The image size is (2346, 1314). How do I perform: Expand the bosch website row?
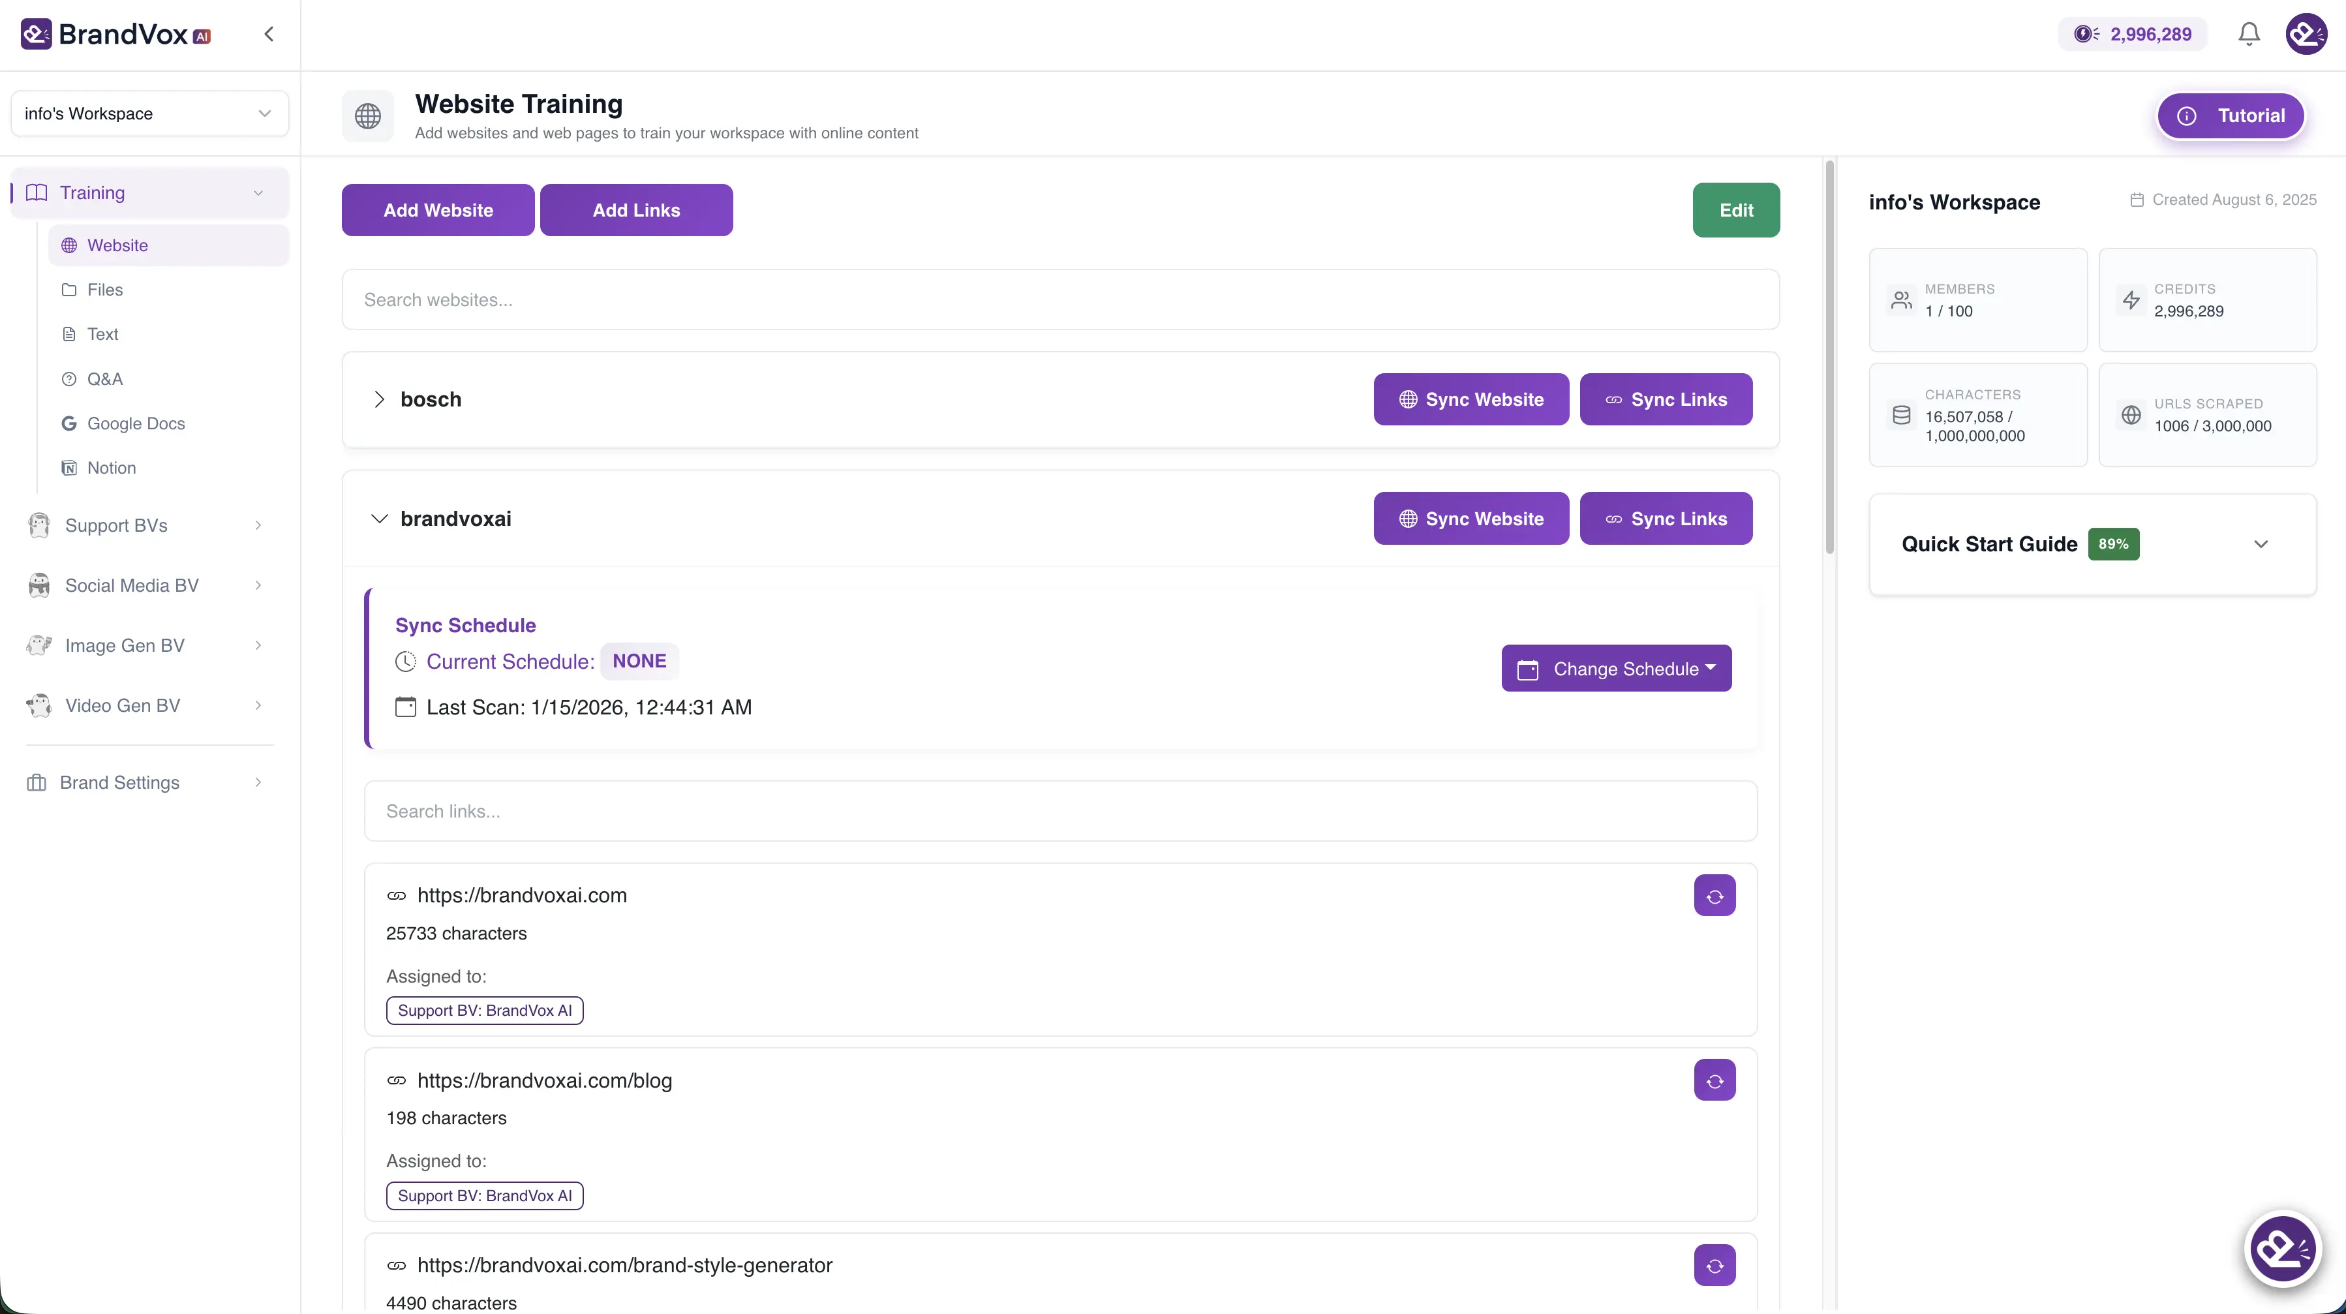pyautogui.click(x=379, y=400)
